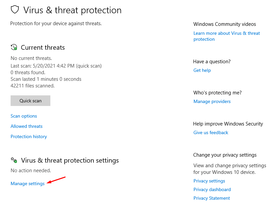This screenshot has width=276, height=203.
Task: Read the Privacy Statement
Action: 212,198
